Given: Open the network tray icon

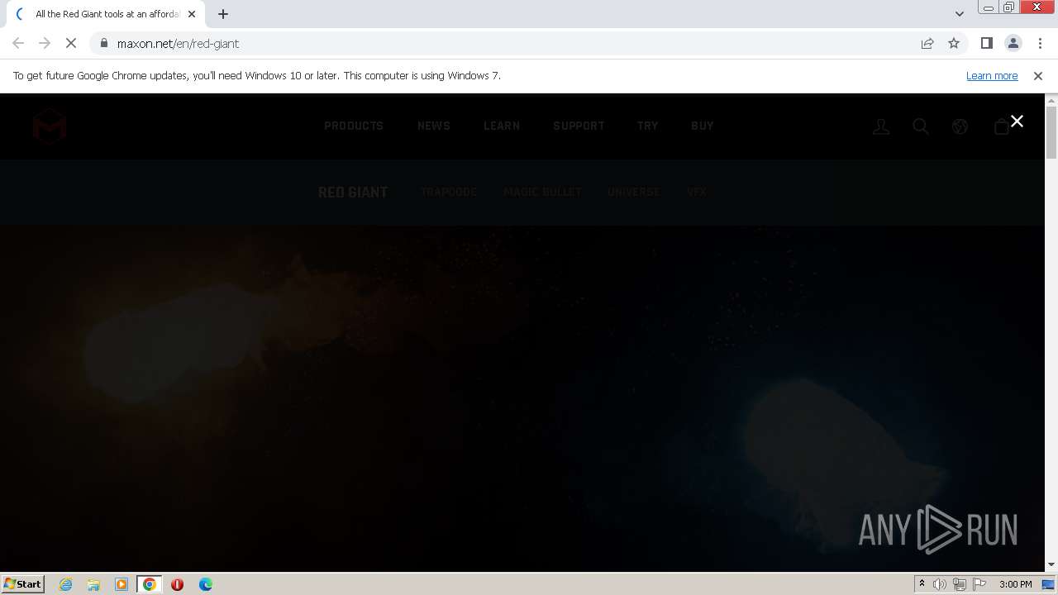Looking at the screenshot, I should click(960, 584).
